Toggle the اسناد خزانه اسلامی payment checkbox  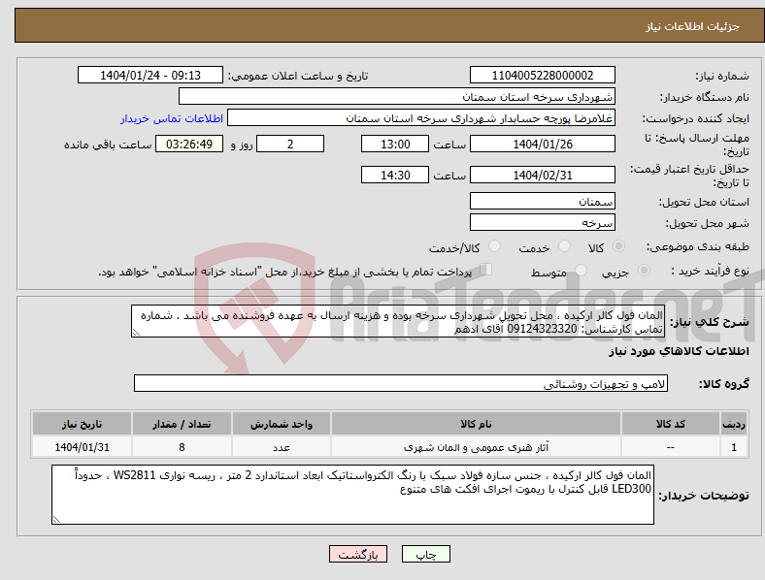pos(485,270)
